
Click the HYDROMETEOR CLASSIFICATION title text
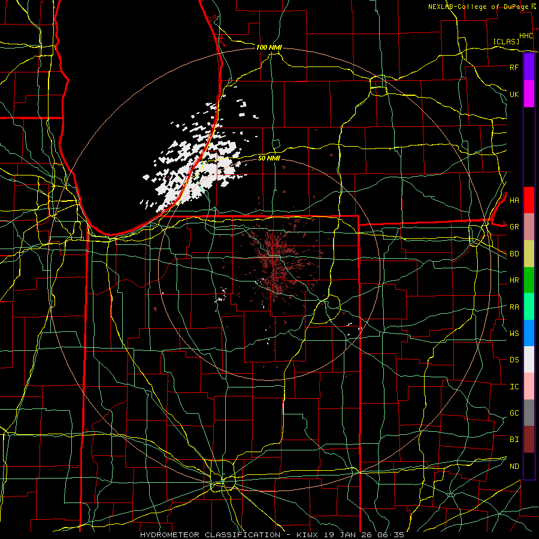pyautogui.click(x=210, y=535)
